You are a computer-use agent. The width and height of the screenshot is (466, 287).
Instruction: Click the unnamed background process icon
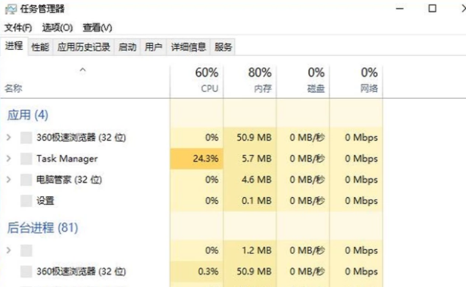click(26, 250)
